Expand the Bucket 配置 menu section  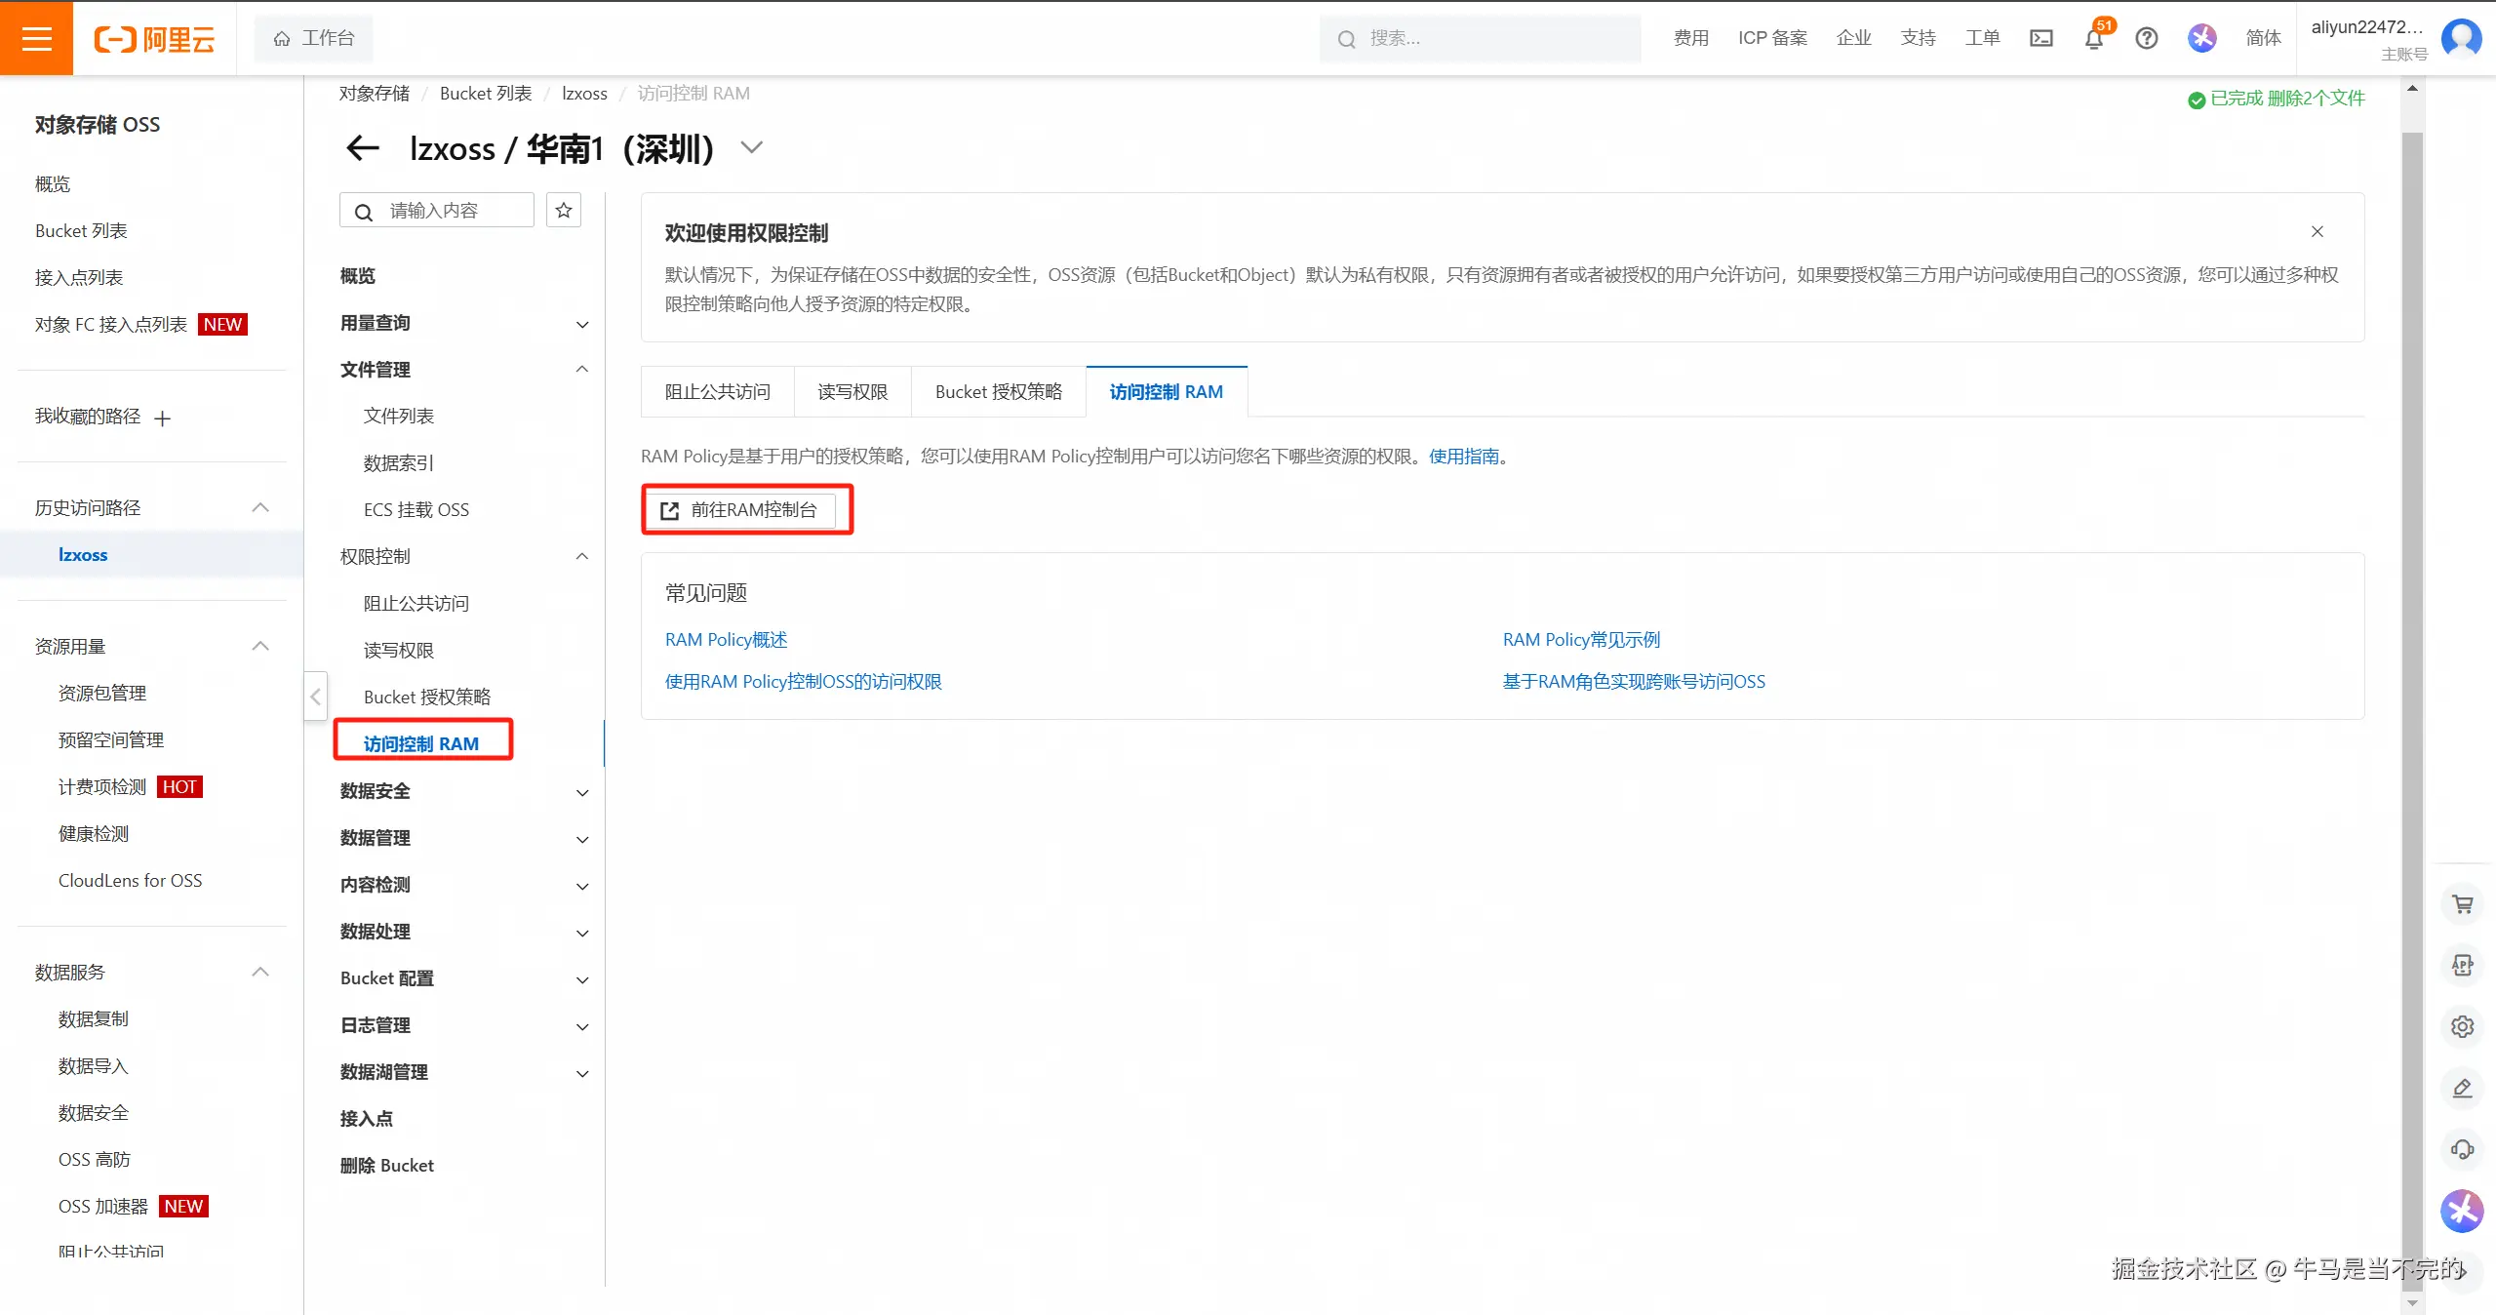point(582,980)
